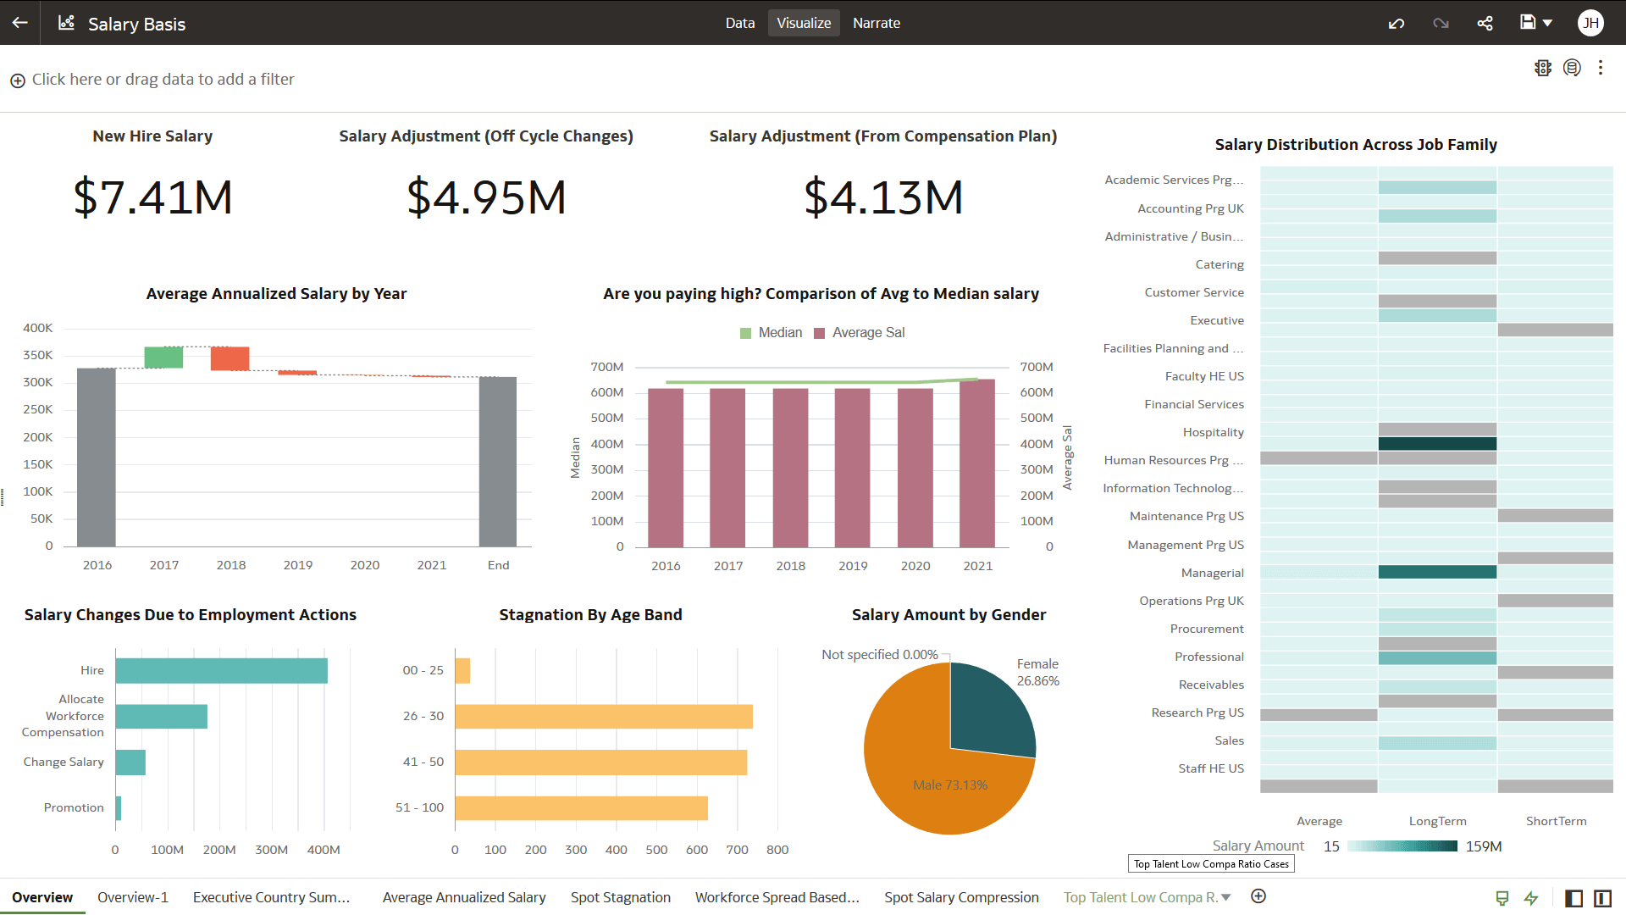Toggle the left data panel display
The height and width of the screenshot is (915, 1626).
(1573, 898)
